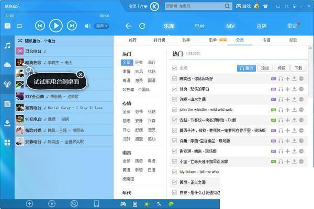This screenshot has width=314, height=209.
Task: Uncheck the 陈奕迅 song checkbox
Action: click(174, 78)
